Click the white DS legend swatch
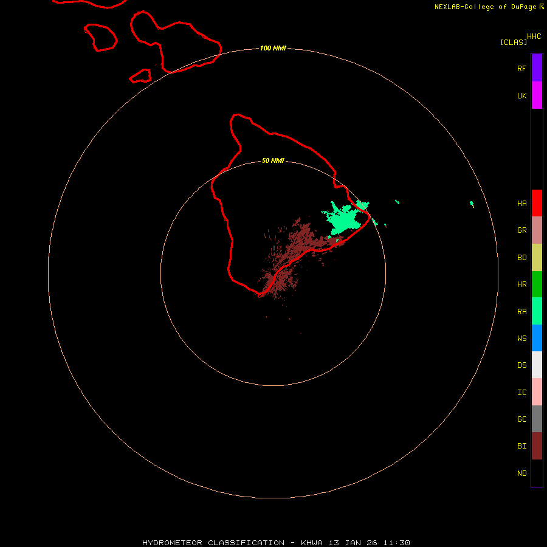547x547 pixels. point(537,365)
